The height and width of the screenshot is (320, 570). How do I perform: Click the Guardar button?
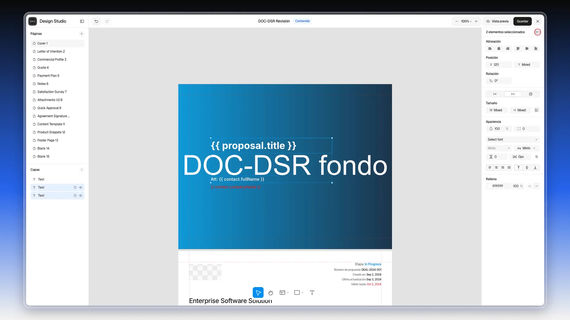click(x=522, y=21)
